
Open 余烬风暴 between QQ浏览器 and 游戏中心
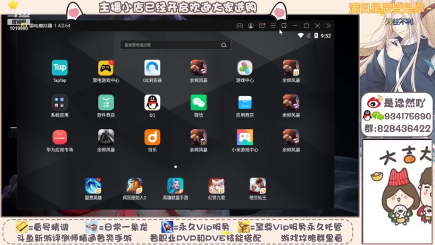coord(198,68)
